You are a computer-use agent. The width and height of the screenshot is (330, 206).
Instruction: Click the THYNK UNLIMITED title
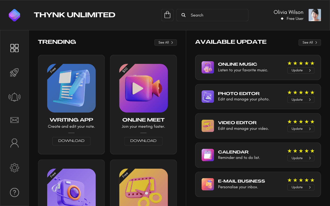[x=75, y=15]
